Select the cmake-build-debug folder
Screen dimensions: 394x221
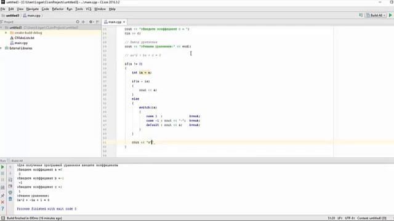coord(26,33)
